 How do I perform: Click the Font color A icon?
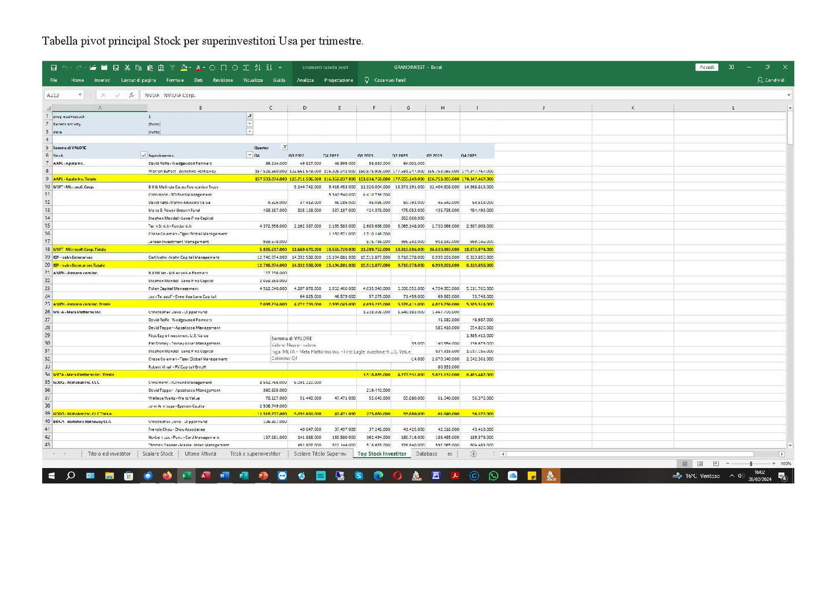pos(197,68)
